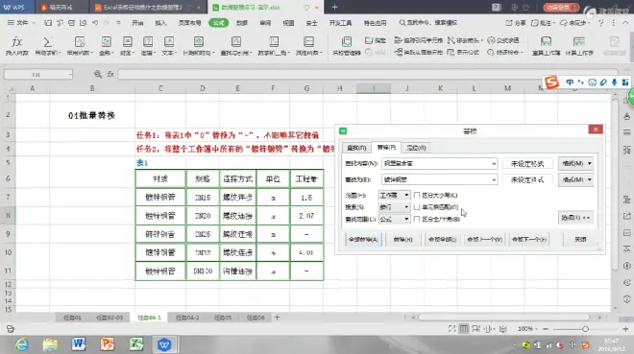The image size is (634, 354).
Task: Open the Within scope dropdown (Workbook)
Action: pyautogui.click(x=394, y=195)
